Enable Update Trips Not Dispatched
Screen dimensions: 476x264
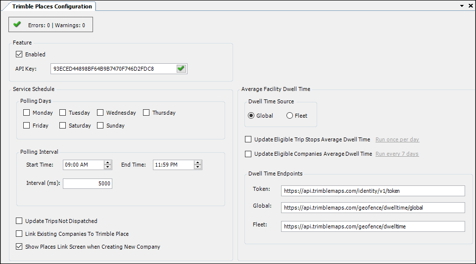click(19, 221)
